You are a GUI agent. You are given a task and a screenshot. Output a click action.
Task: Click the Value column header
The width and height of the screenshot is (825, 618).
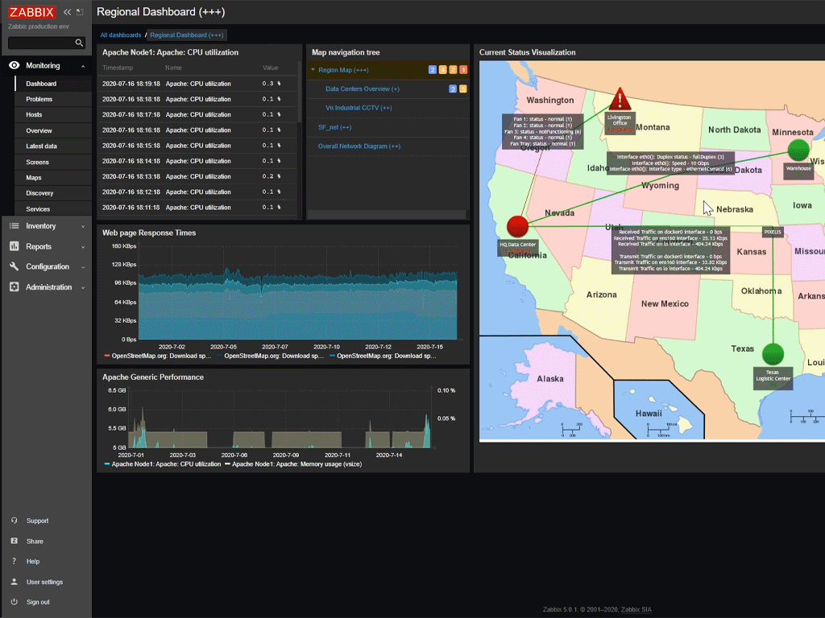pos(270,68)
